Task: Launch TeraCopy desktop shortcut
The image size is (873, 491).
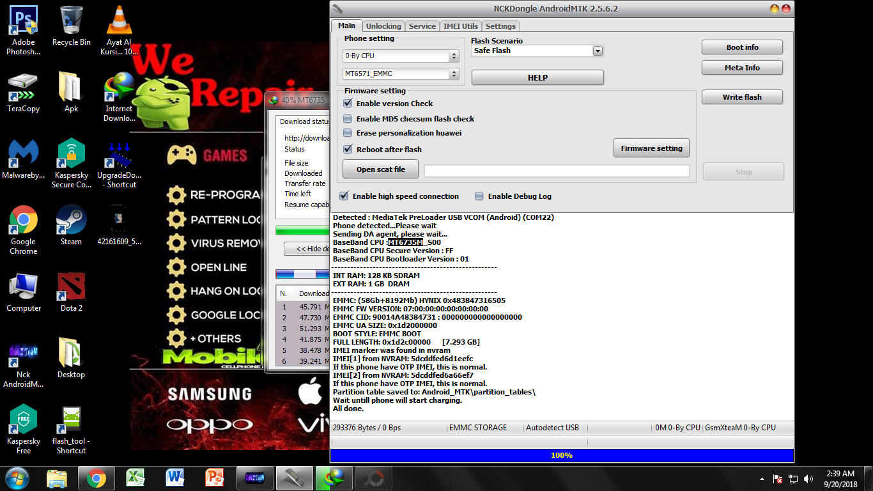Action: (24, 93)
